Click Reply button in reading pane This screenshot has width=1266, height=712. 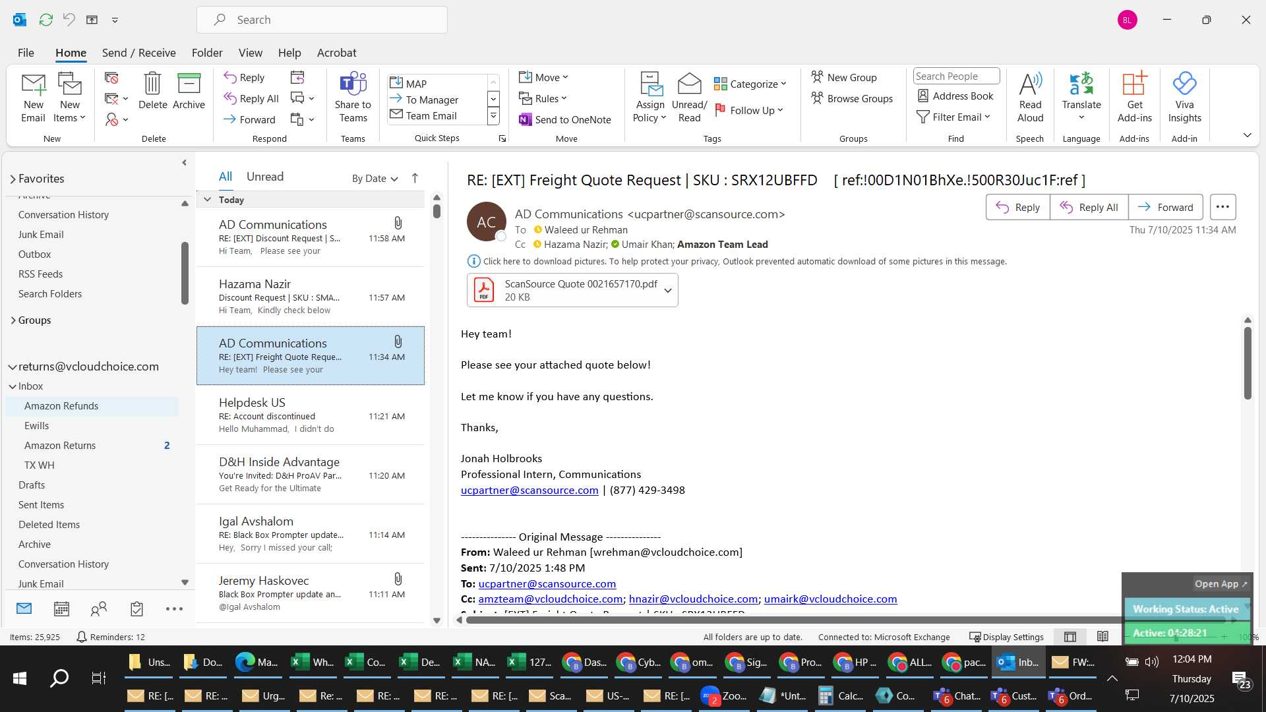tap(1017, 207)
